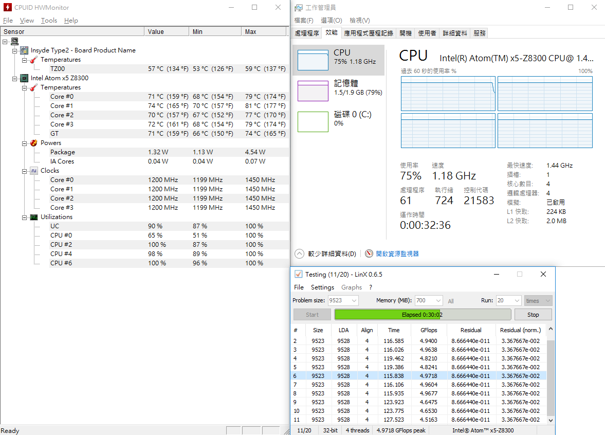
Task: Select the computer root node icon in HWMonitor
Action: [15, 41]
